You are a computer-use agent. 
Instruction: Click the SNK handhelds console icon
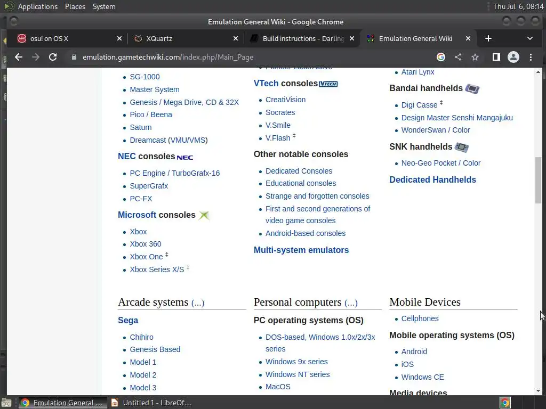(462, 148)
